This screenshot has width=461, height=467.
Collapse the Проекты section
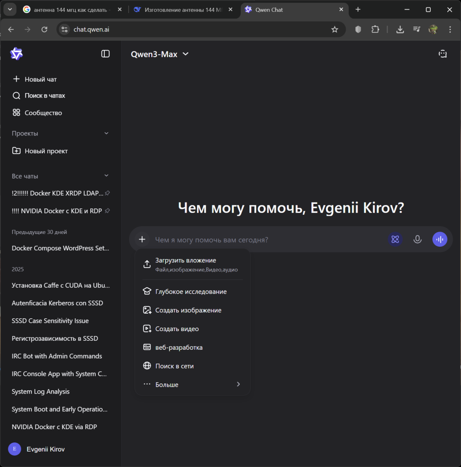(x=106, y=134)
